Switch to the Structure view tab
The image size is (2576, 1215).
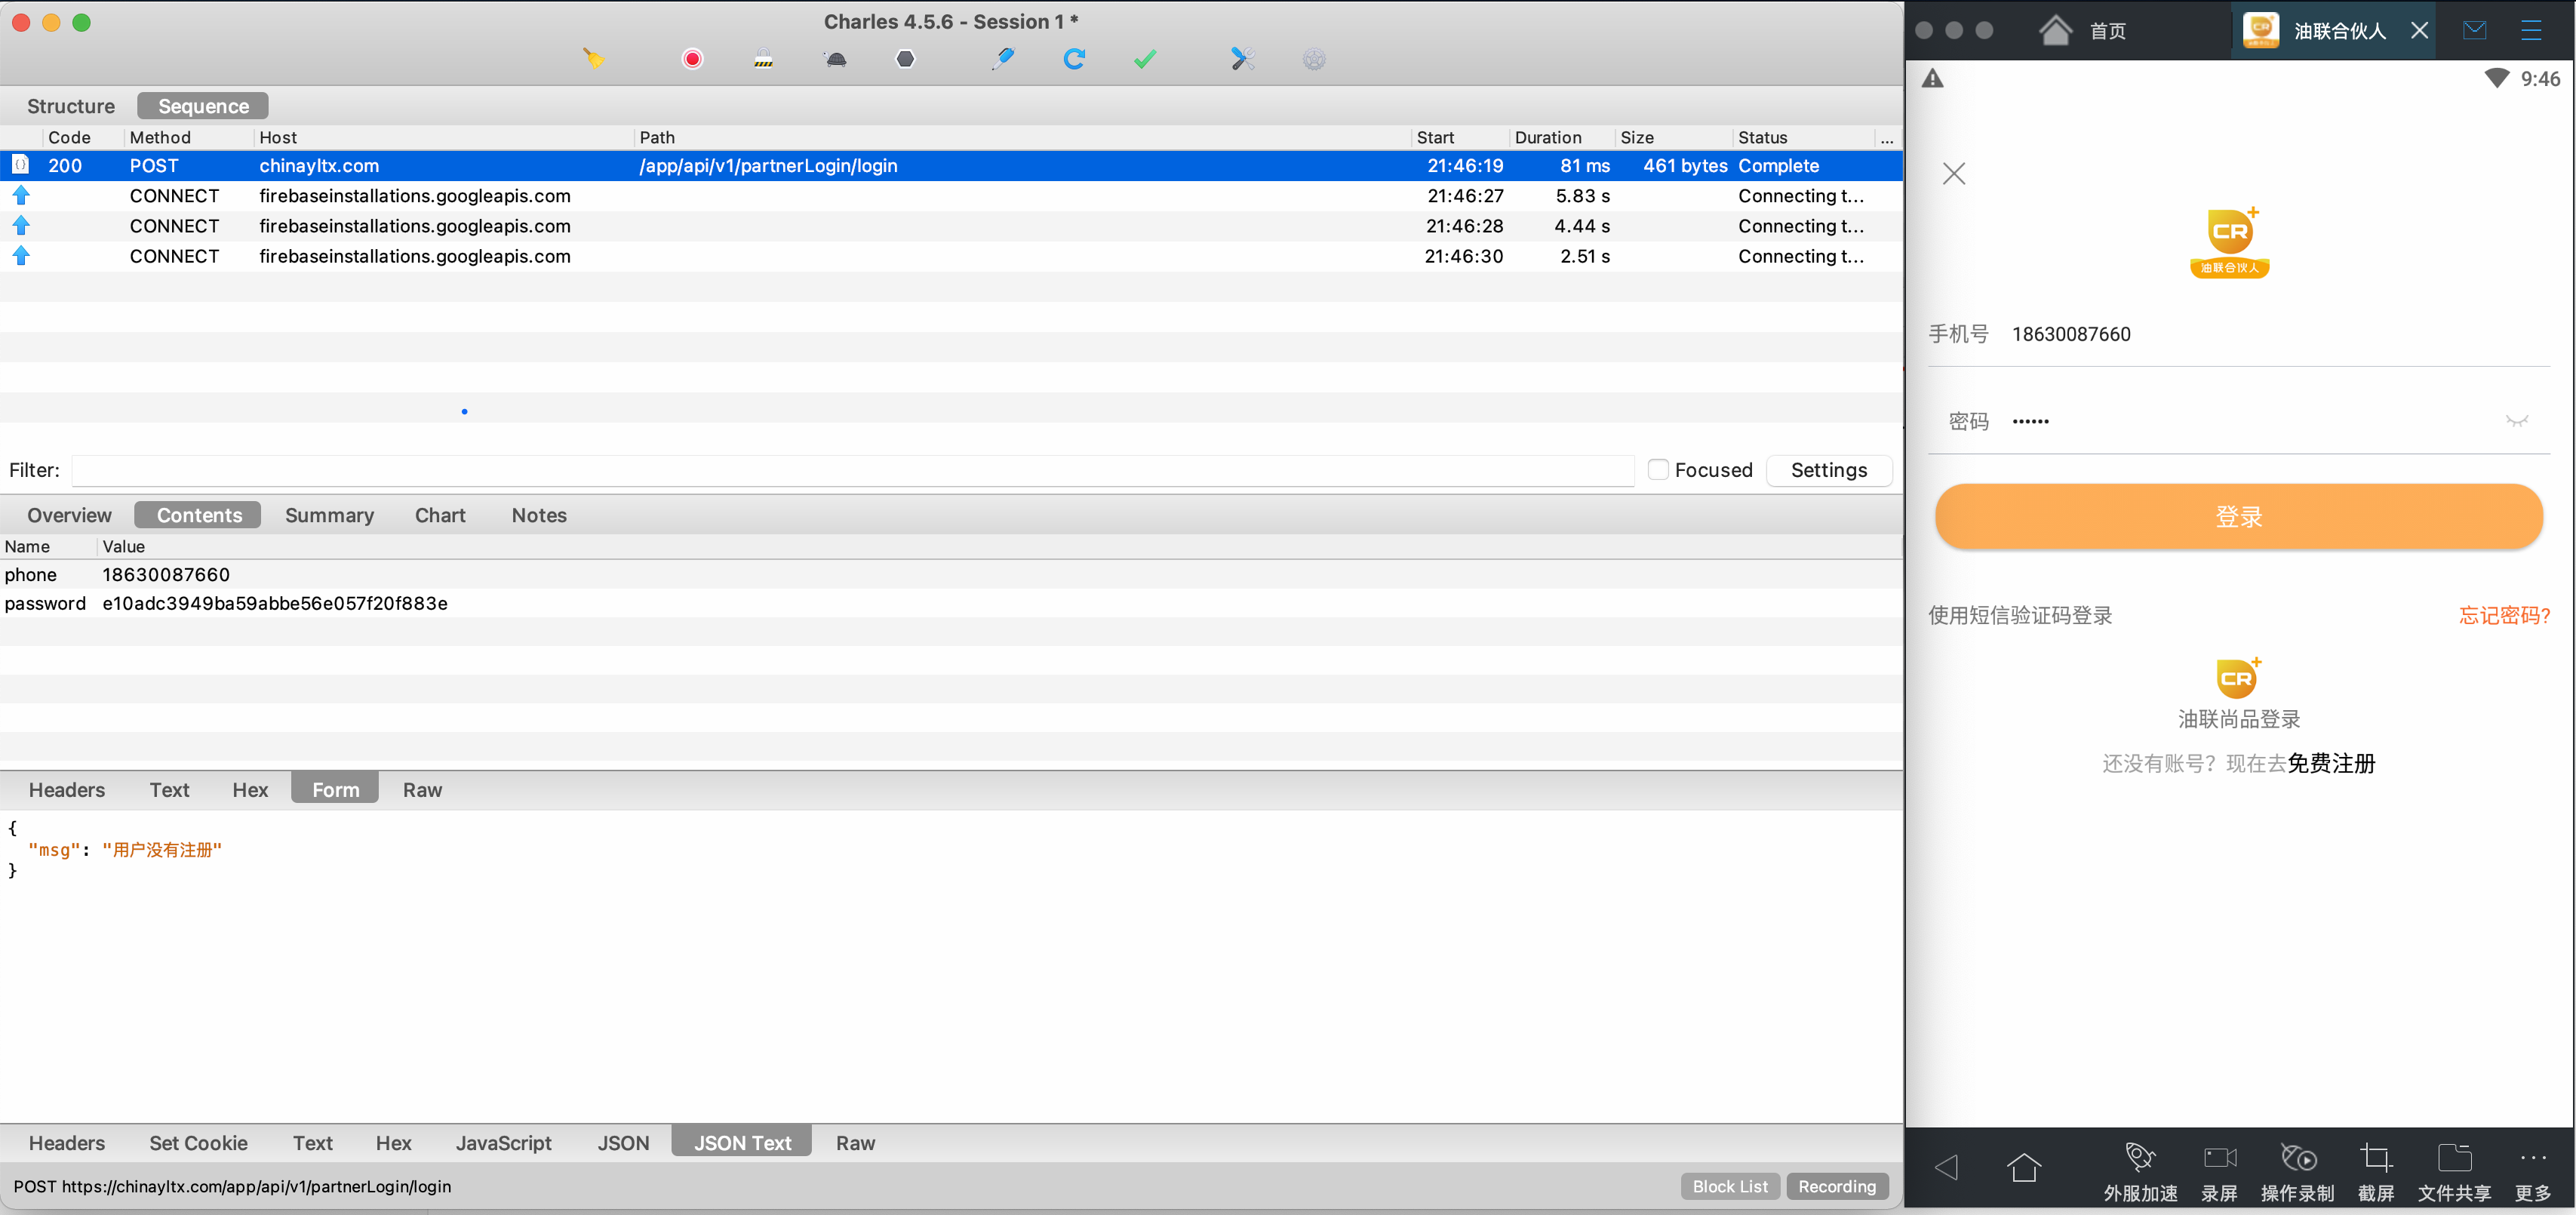[71, 106]
